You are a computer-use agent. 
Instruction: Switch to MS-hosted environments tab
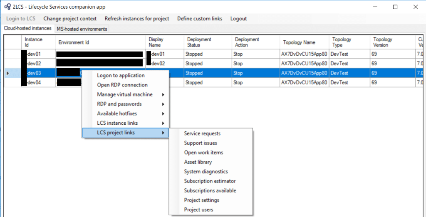(x=82, y=29)
